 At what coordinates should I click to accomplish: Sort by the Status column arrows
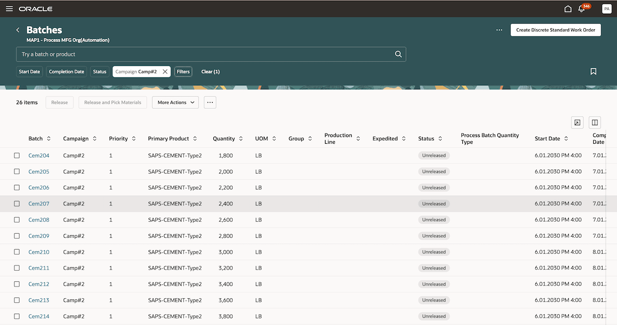click(440, 139)
